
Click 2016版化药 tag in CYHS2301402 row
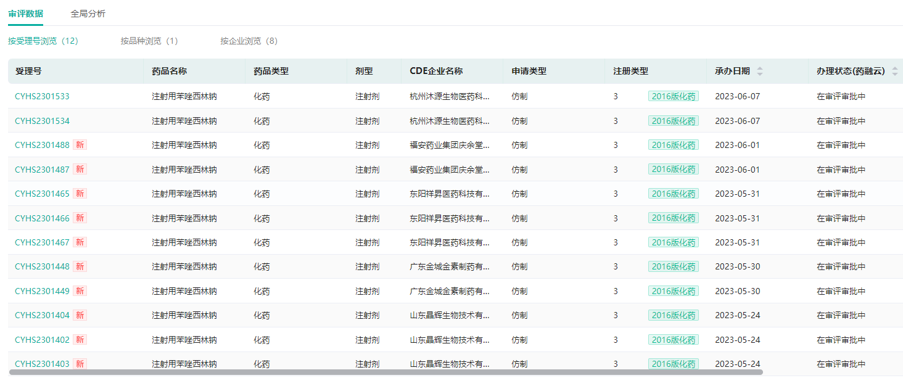point(673,340)
